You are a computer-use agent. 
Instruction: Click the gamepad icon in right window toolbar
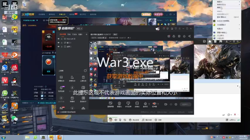[x=221, y=41]
